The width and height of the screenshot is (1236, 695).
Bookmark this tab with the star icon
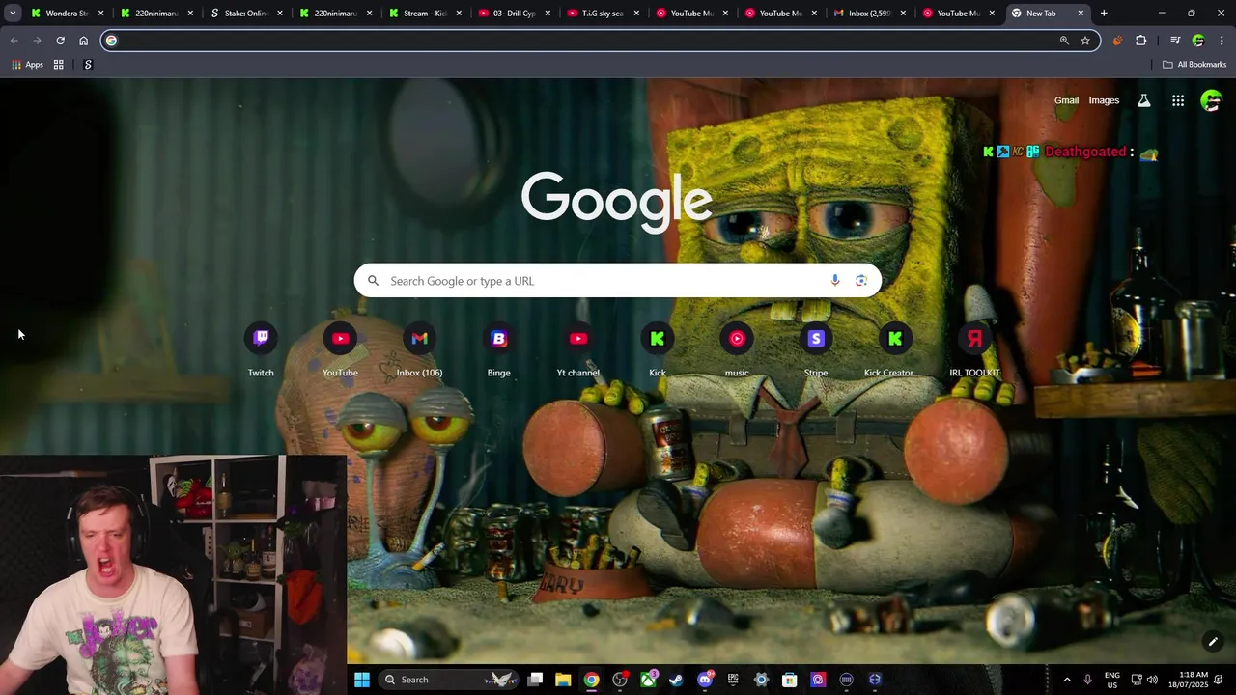click(1085, 41)
